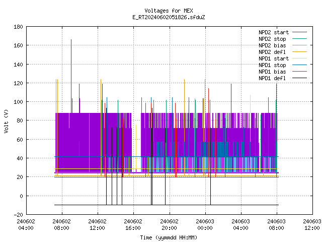
Task: Click the 'NPD2 stop' legend label
Action: pyautogui.click(x=272, y=39)
